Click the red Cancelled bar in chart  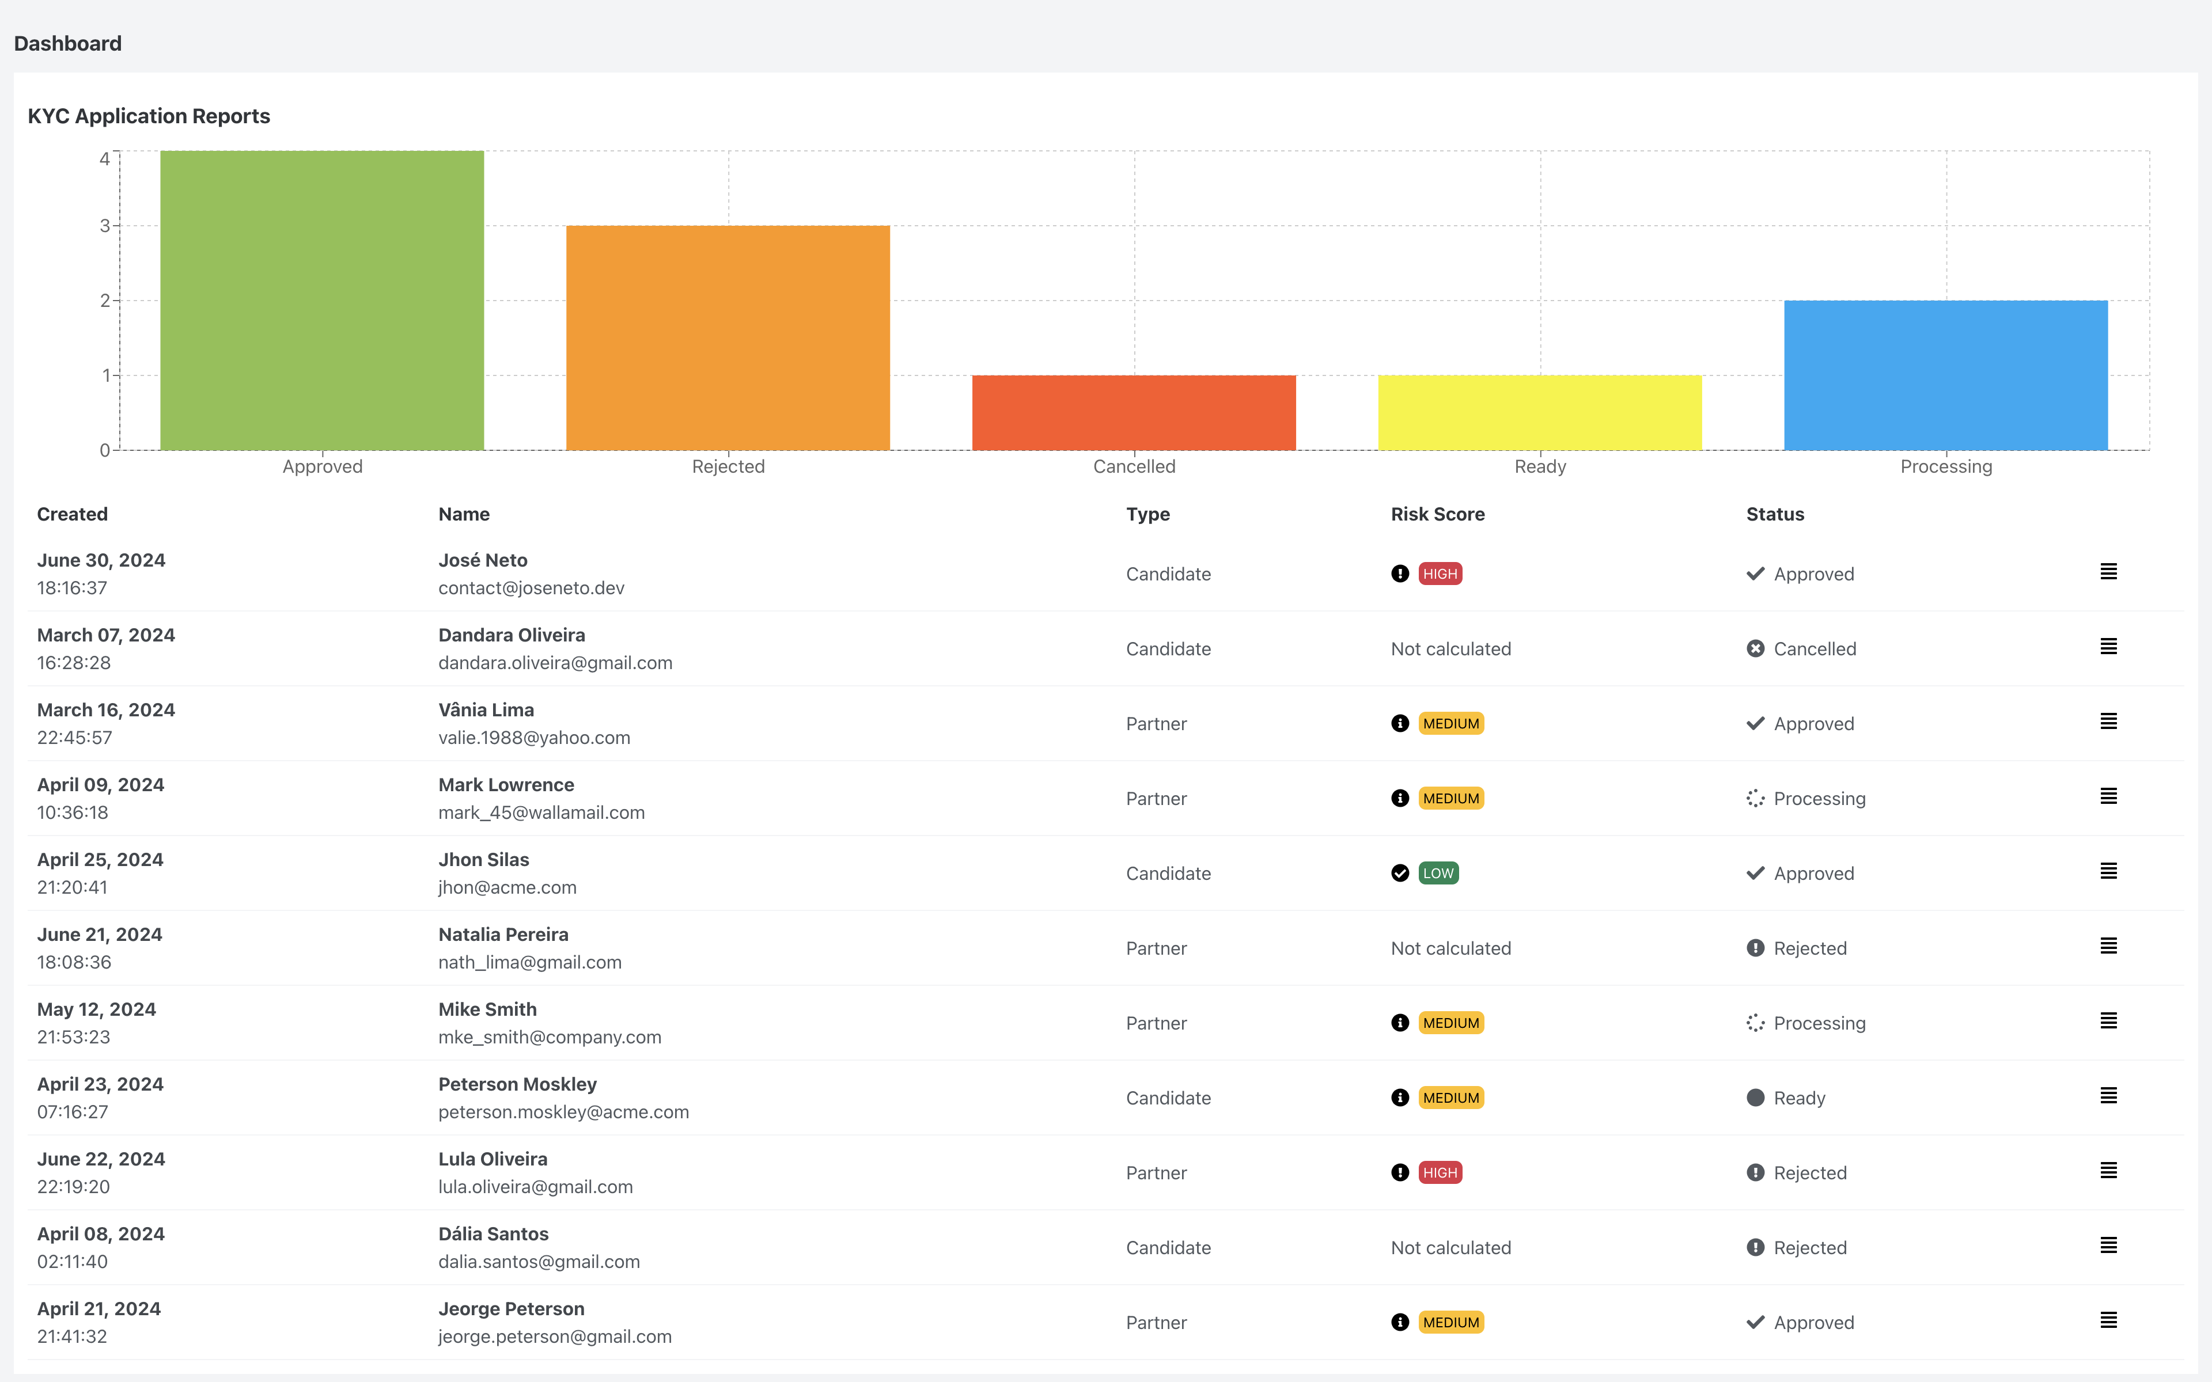(x=1134, y=413)
